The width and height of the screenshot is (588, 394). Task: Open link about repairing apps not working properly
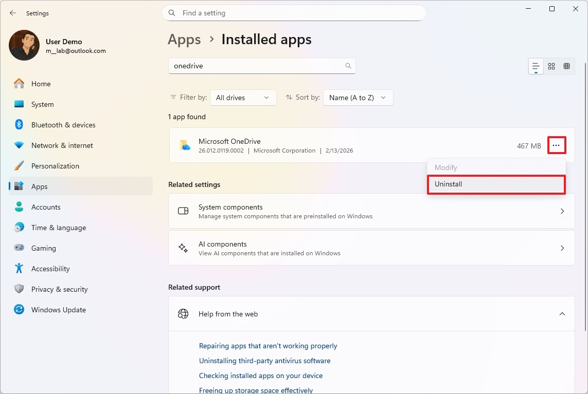point(268,346)
